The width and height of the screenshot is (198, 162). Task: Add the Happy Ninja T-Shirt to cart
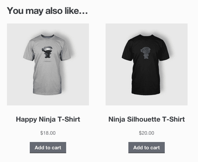48,147
